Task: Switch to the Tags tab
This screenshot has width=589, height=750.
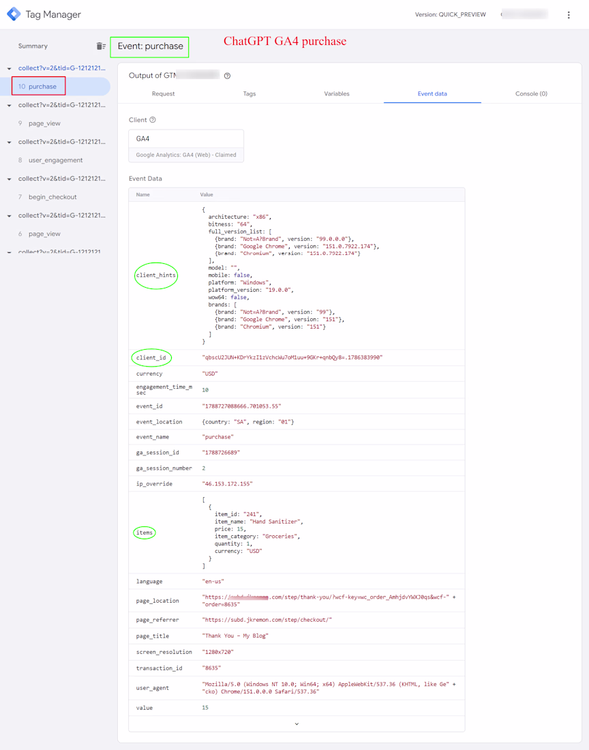Action: (x=250, y=94)
